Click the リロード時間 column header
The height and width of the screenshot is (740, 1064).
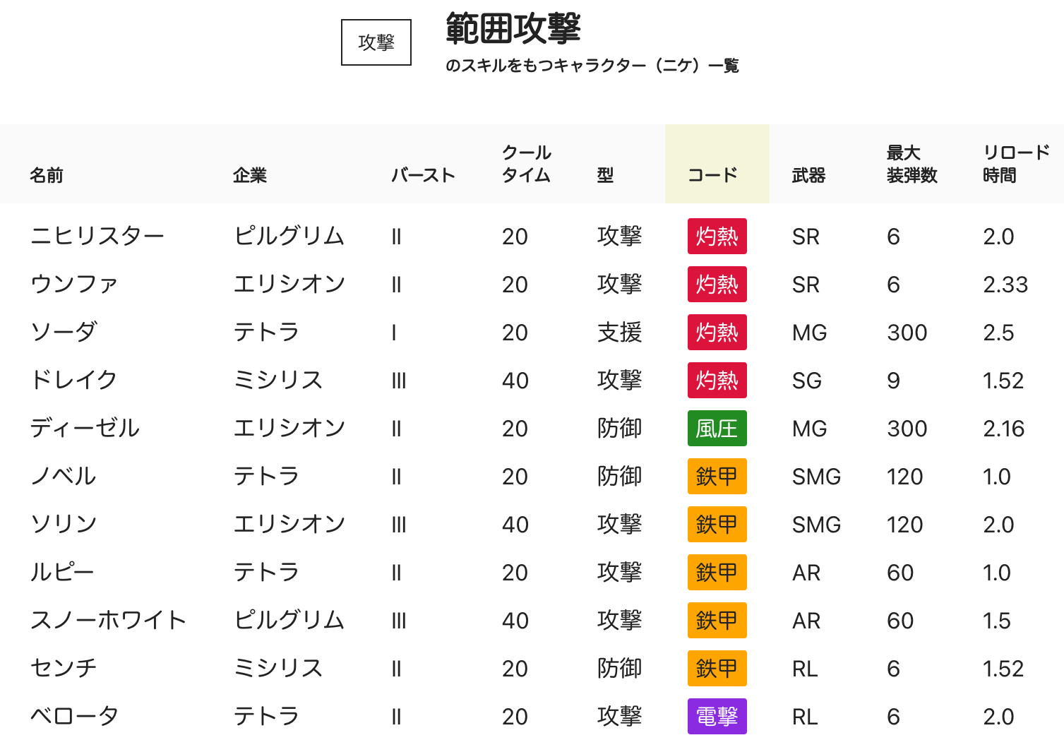[x=1016, y=164]
